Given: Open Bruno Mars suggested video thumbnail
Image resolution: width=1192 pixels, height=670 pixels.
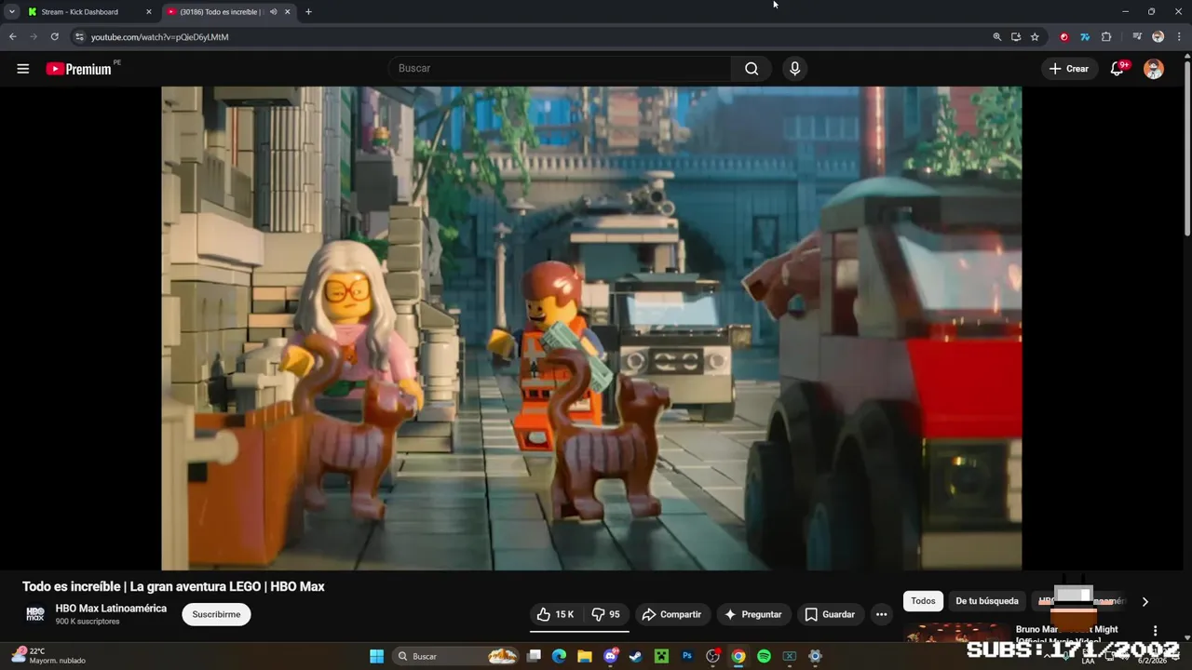Looking at the screenshot, I should pos(958,633).
